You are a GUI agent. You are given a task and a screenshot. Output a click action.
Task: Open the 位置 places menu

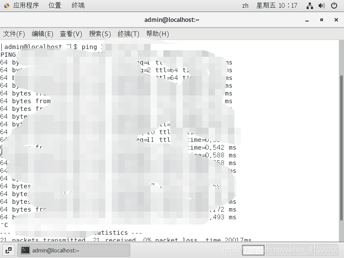pos(55,6)
